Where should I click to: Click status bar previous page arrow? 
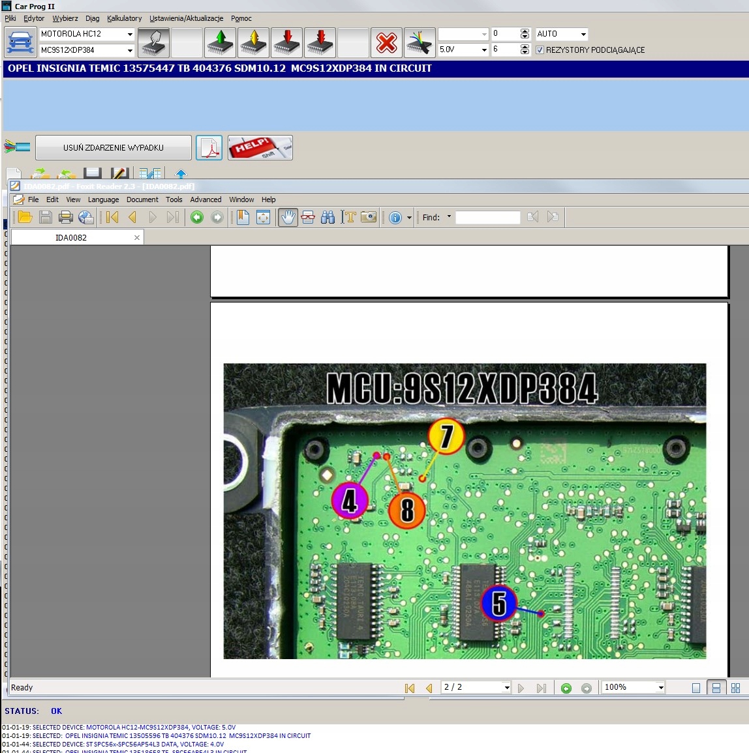coord(429,688)
